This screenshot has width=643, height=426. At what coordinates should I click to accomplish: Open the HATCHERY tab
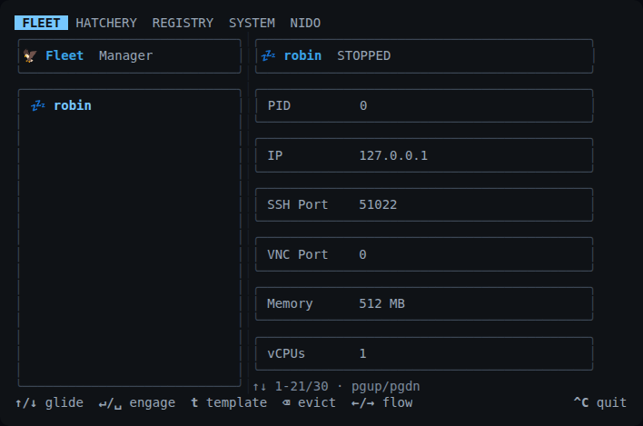[106, 23]
